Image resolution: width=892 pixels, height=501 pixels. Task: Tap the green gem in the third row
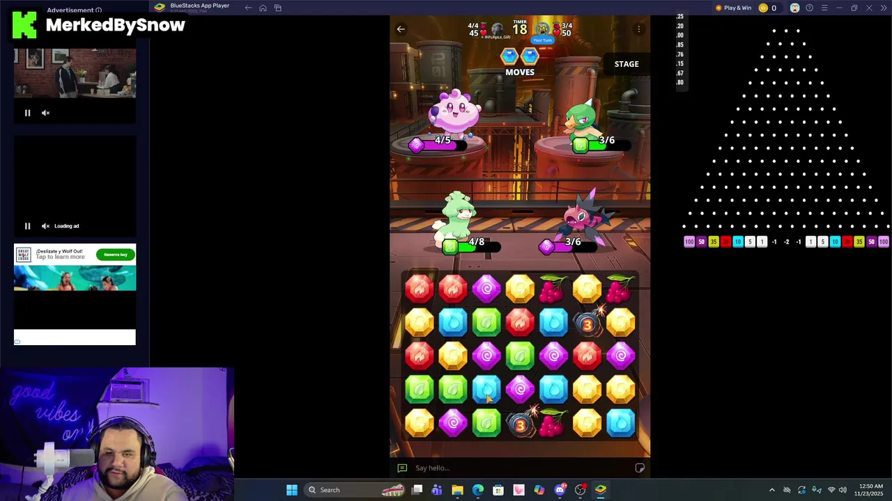(x=520, y=356)
